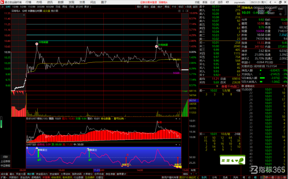
Task: Select highlighted 竞价图 indicator tab
Action: [31, 174]
